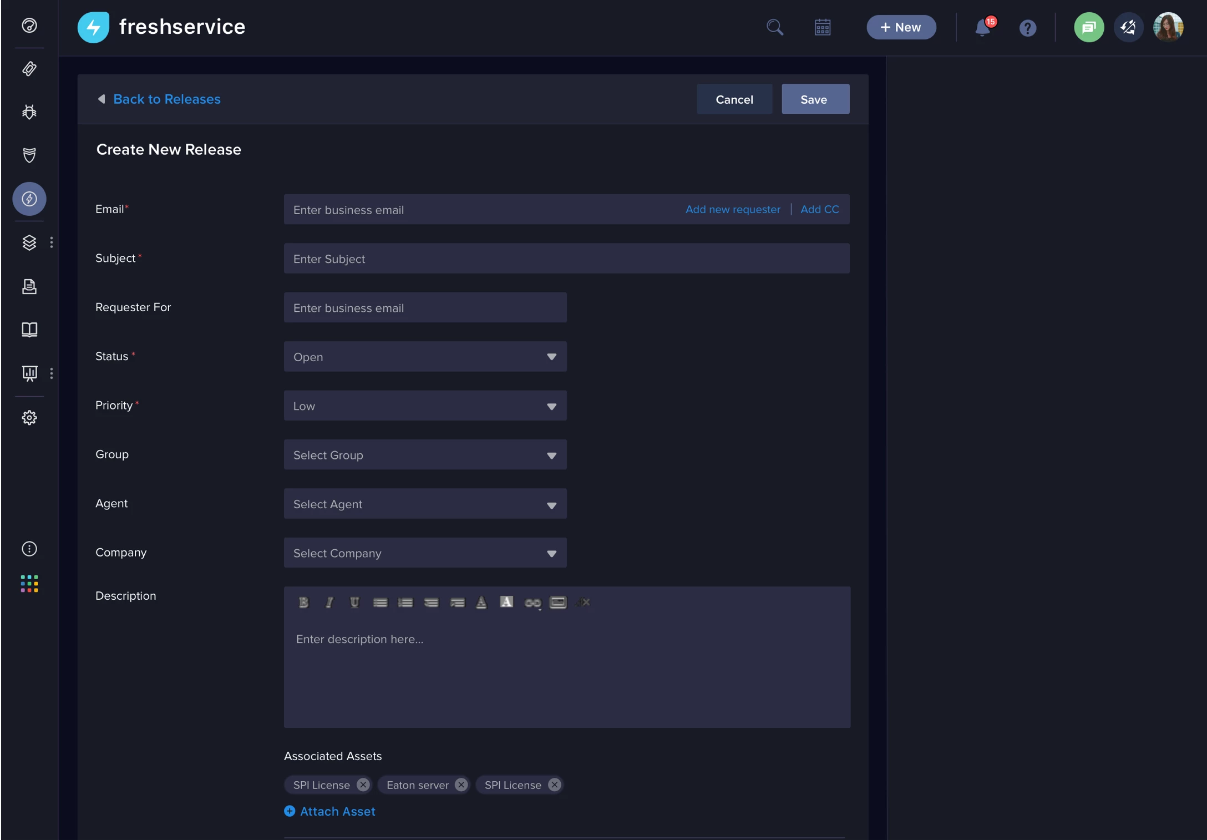Decrease indent in description editor
1207x840 pixels.
431,603
